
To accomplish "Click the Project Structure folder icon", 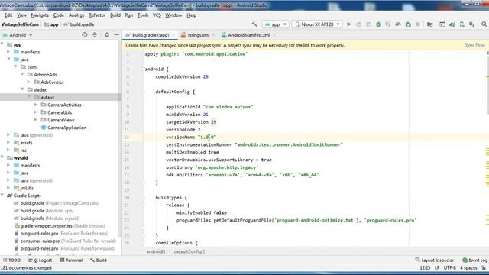I will (429, 24).
